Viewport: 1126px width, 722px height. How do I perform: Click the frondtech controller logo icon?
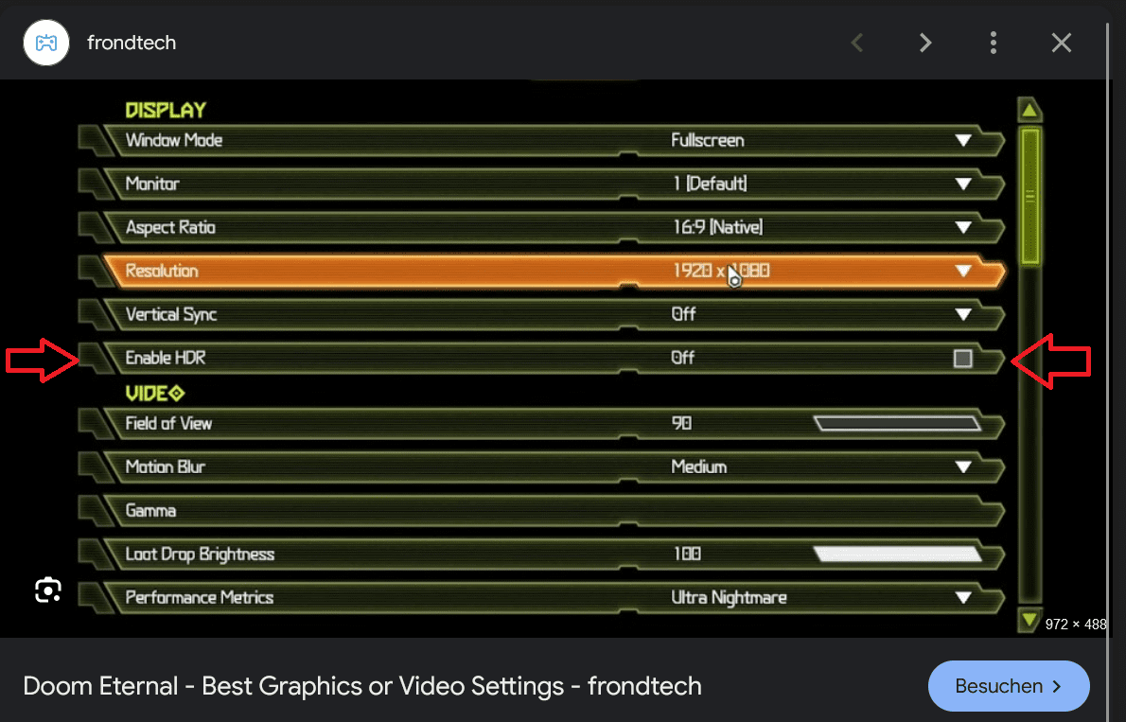46,43
